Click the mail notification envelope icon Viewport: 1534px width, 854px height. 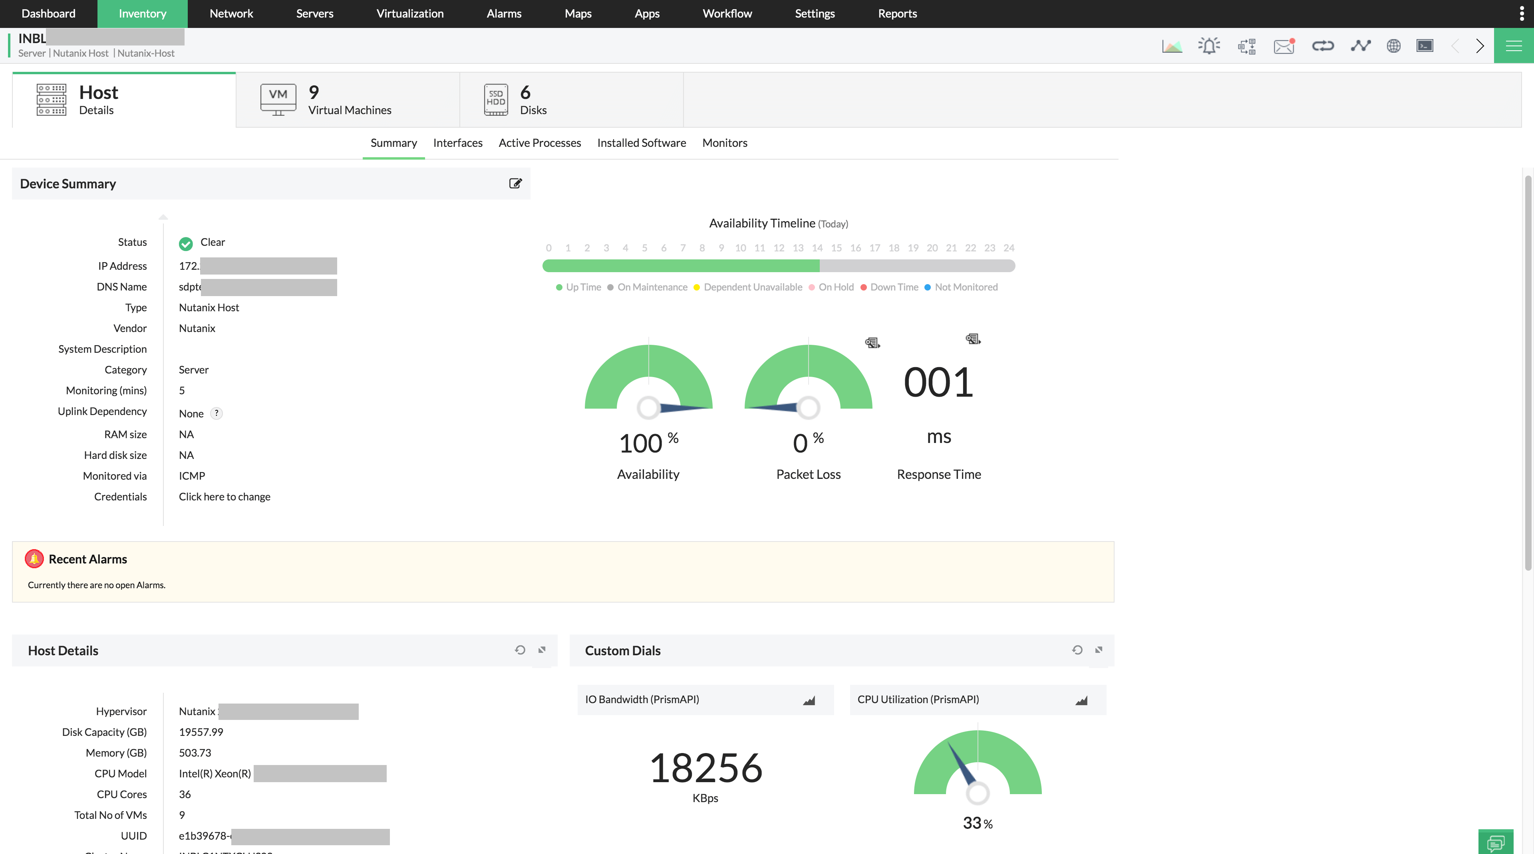[1284, 46]
